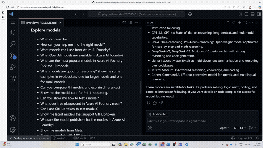Image resolution: width=263 pixels, height=148 pixels.
Task: Close the [Preview] README.md tab
Action: point(60,23)
